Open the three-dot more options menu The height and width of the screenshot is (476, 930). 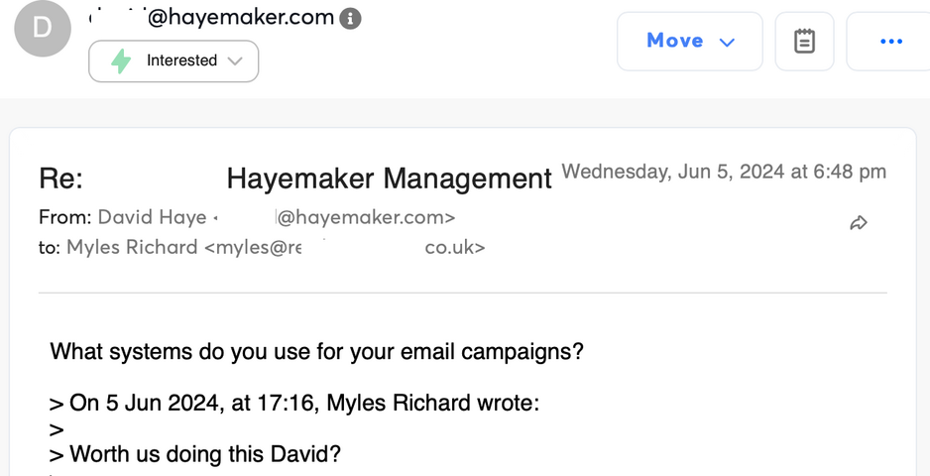coord(890,42)
